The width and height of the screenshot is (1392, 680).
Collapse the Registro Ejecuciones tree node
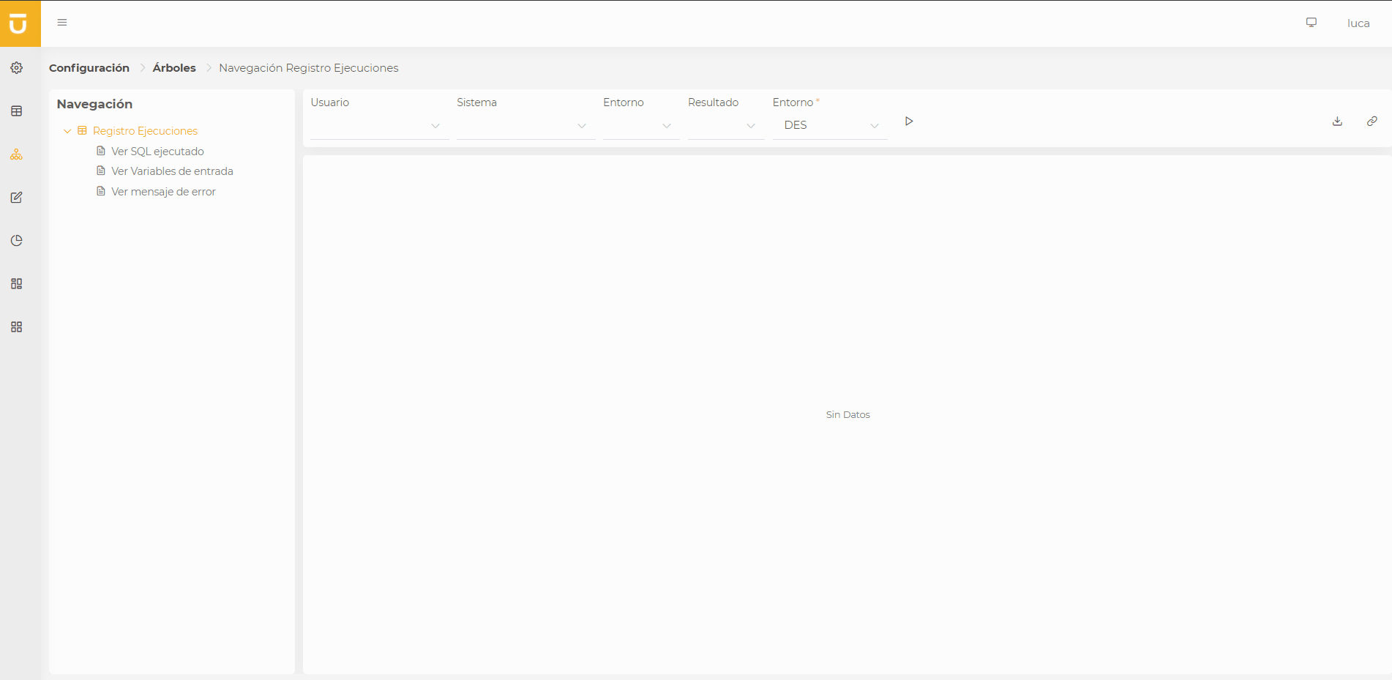[67, 131]
